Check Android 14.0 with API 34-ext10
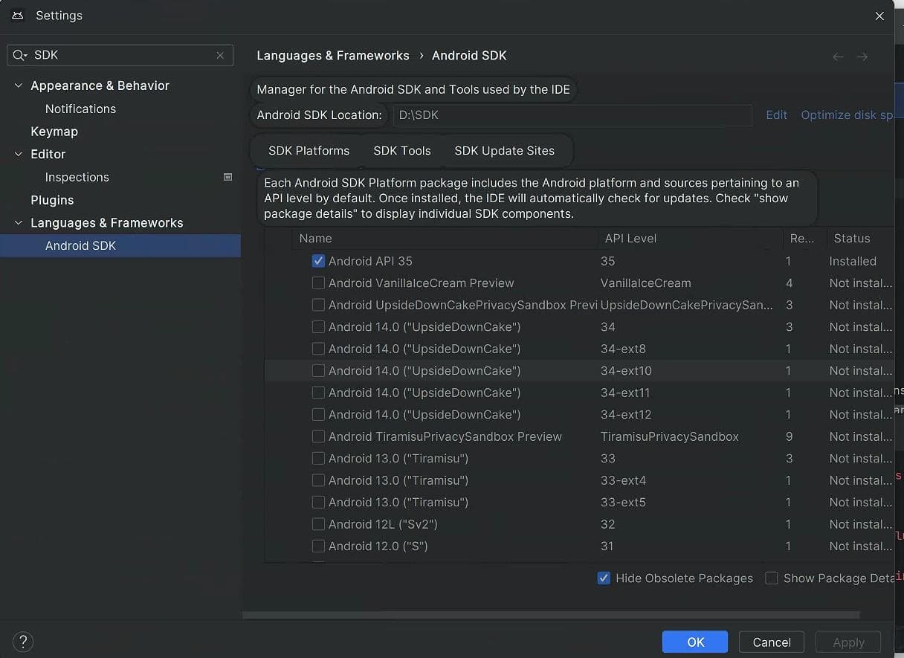 pyautogui.click(x=318, y=370)
